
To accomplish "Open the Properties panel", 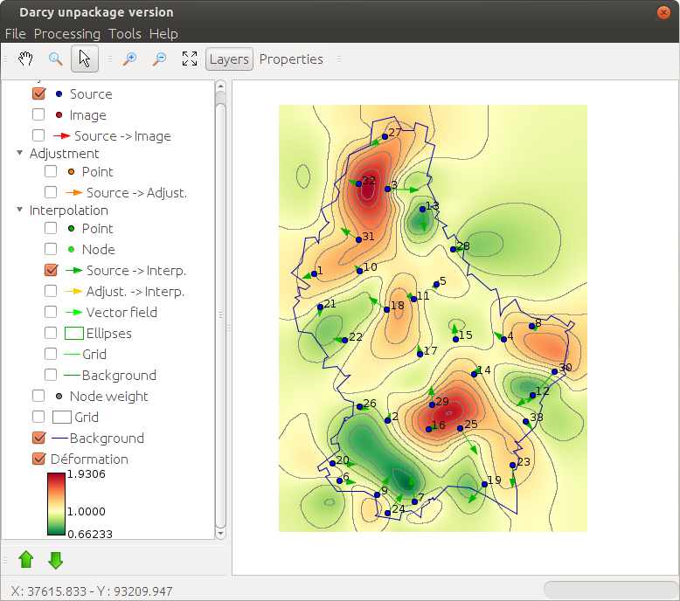I will pyautogui.click(x=291, y=59).
